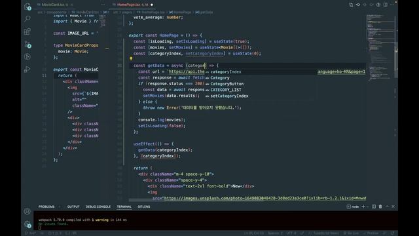Click the getData breadcrumb symbol
Viewport: 419px width, 236px height.
click(x=204, y=12)
